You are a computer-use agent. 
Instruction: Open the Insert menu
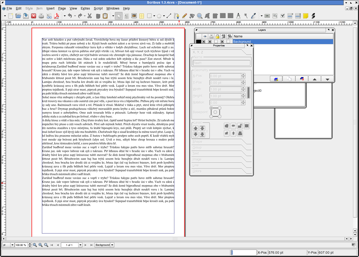pyautogui.click(x=50, y=8)
